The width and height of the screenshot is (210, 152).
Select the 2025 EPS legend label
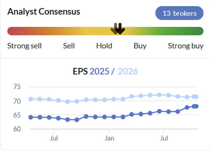99,71
